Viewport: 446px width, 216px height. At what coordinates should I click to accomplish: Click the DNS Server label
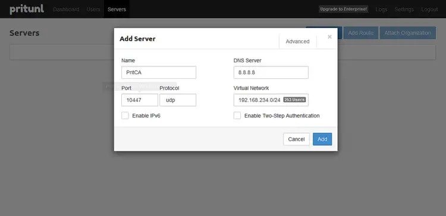247,61
